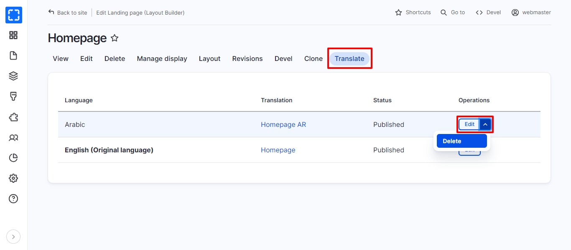Viewport: 571px width, 250px height.
Task: Open the Appearance brush icon in sidebar
Action: (13, 96)
